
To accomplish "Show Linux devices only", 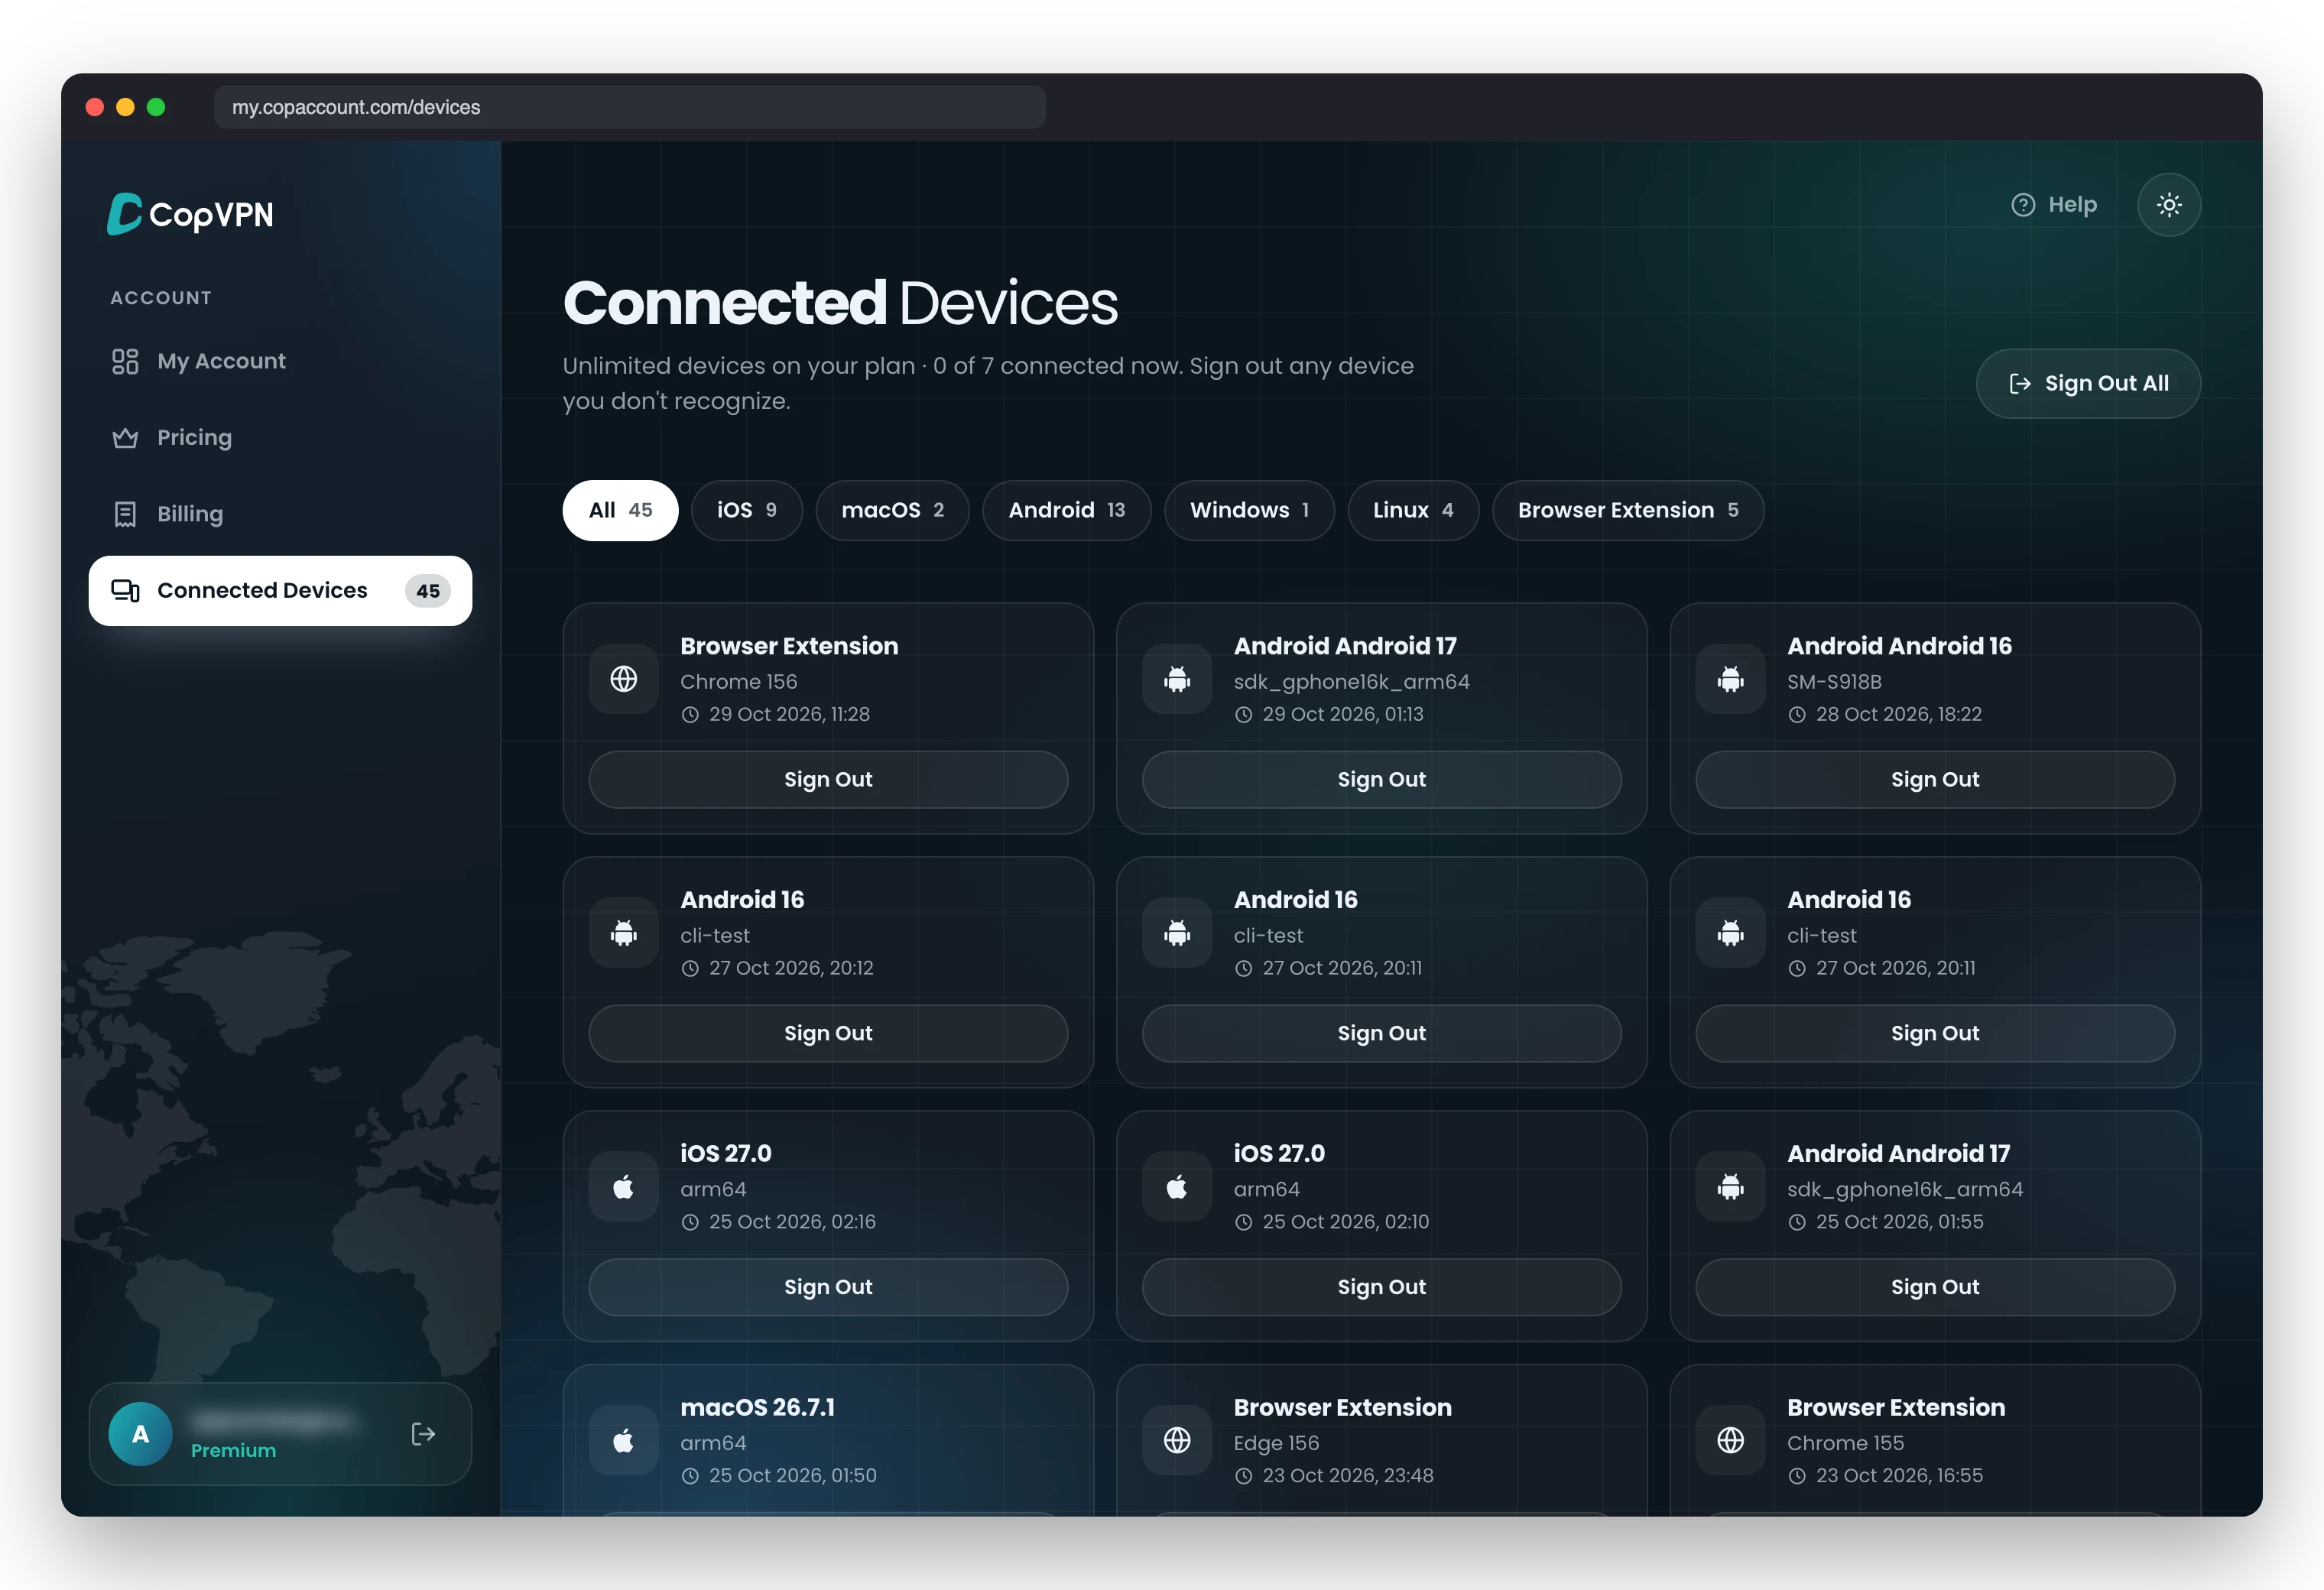I will point(1413,510).
